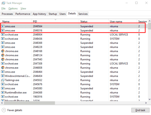Click WindowsInternal.Co... process icon

click(x=3, y=76)
